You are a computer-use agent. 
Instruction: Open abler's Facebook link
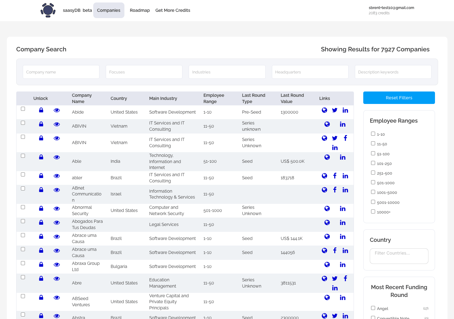pyautogui.click(x=335, y=176)
